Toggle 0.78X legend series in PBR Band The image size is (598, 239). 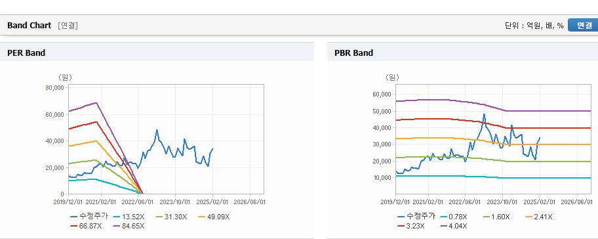coord(454,217)
